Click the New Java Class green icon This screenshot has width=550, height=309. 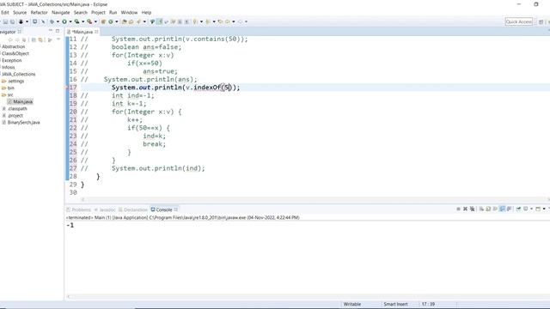pyautogui.click(x=111, y=21)
